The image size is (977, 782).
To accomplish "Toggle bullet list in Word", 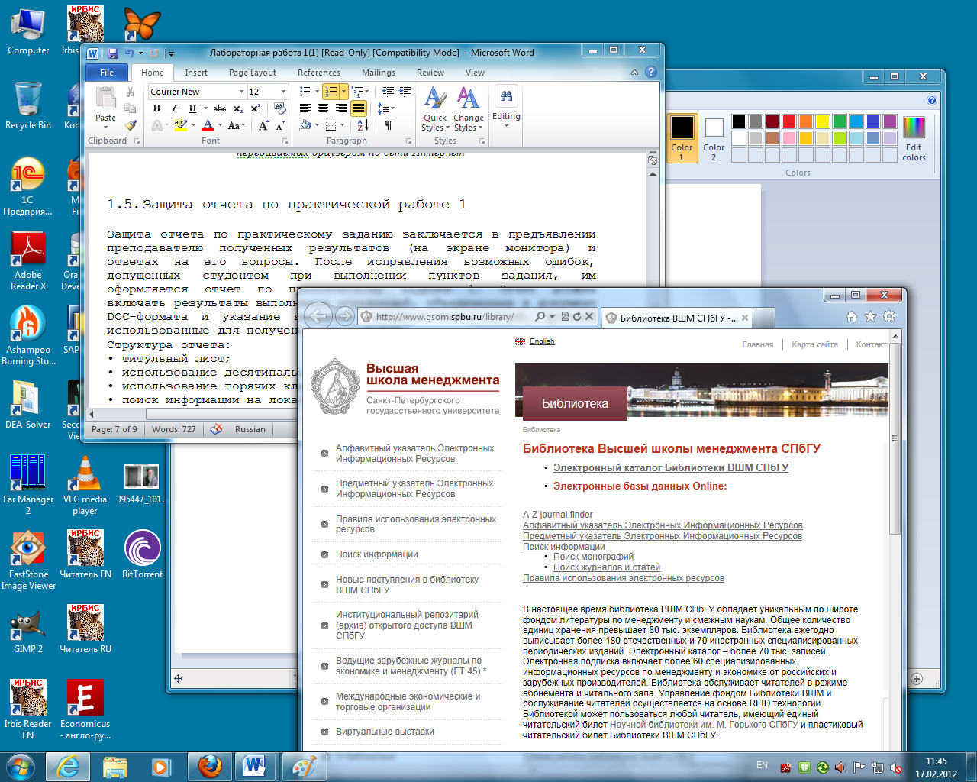I will coord(305,92).
